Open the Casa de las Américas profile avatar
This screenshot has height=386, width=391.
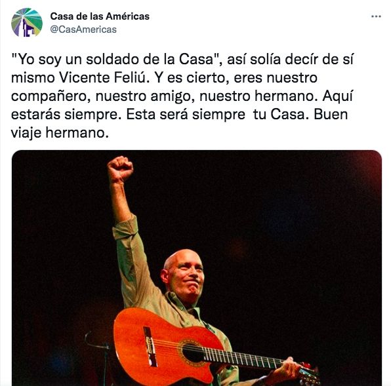pyautogui.click(x=27, y=22)
